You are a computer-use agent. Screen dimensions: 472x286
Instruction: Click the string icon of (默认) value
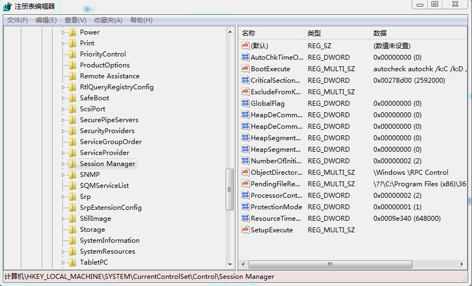245,45
